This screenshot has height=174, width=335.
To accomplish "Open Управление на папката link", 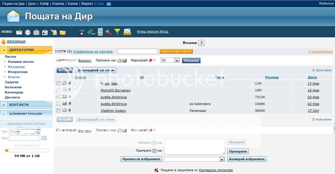I will click(93, 52).
